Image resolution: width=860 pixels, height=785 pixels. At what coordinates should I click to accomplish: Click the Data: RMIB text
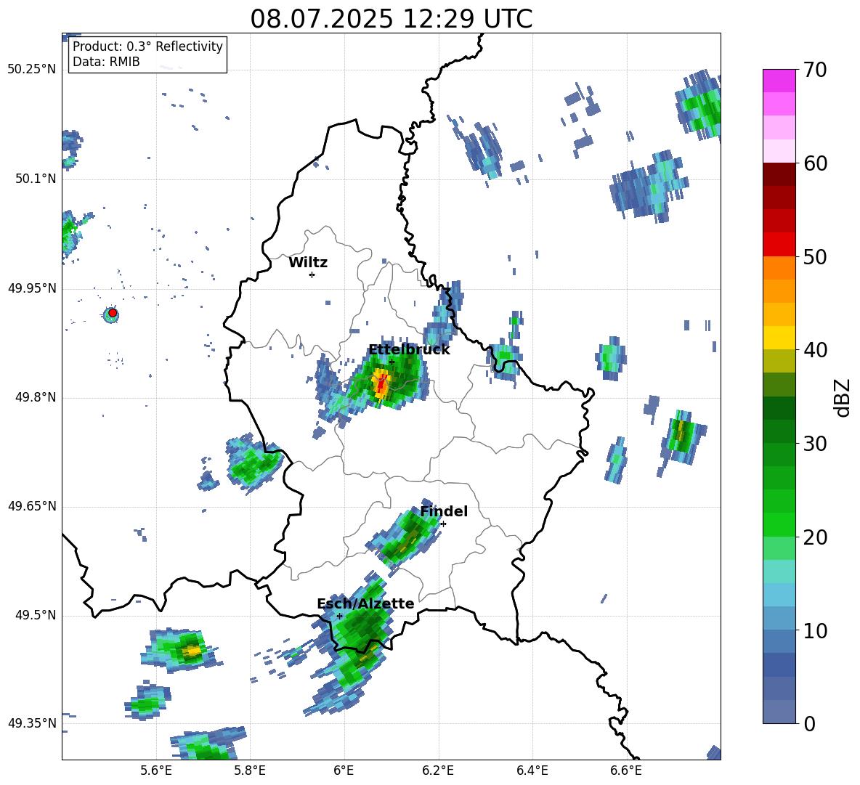106,62
